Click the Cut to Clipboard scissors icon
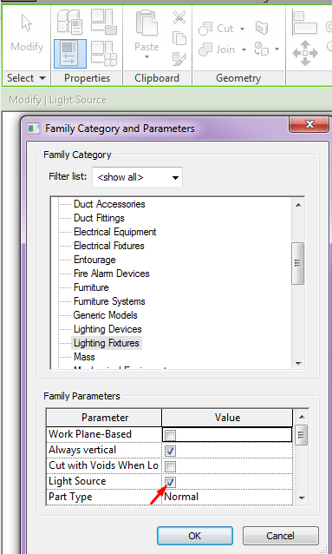332x554 pixels. coord(179,16)
